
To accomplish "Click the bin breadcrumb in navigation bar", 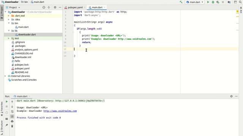I will pyautogui.click(x=24, y=2).
